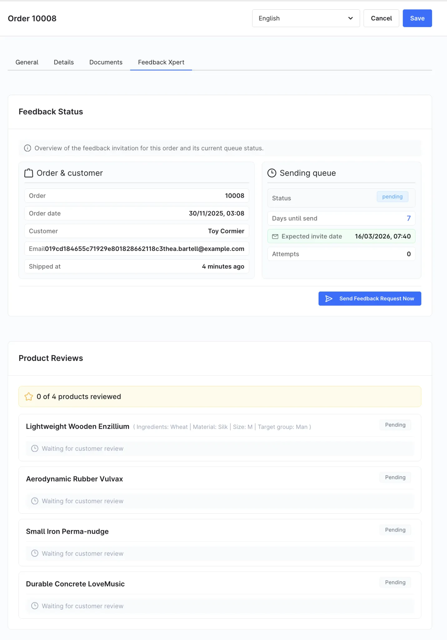The image size is (447, 640).
Task: Click the clock icon under Lightweight Wooden Enzillium
Action: point(35,448)
